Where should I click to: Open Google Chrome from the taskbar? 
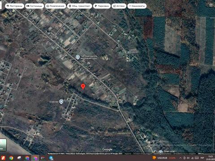[x=11, y=158]
